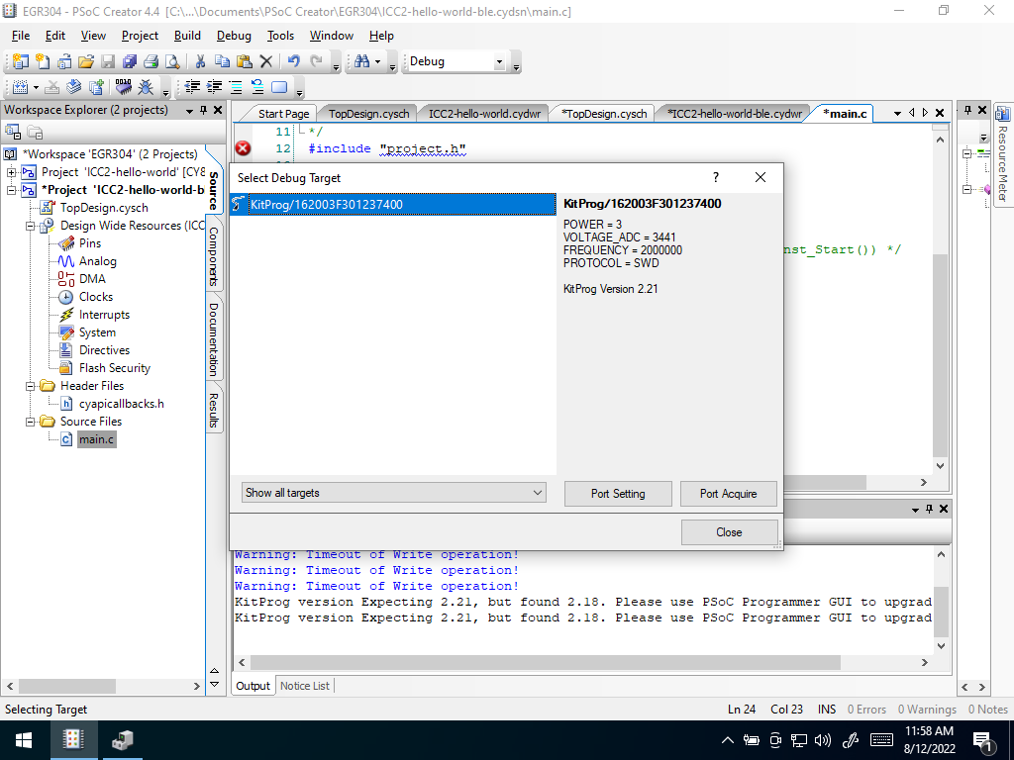Select main.c in Source Files
The width and height of the screenshot is (1014, 760).
click(x=96, y=439)
